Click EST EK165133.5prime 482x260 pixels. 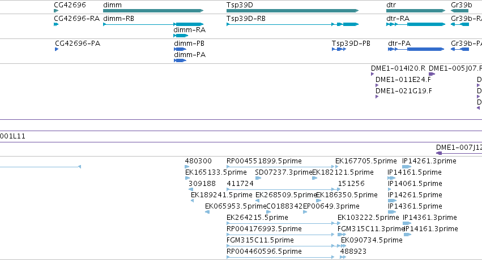click(216, 172)
